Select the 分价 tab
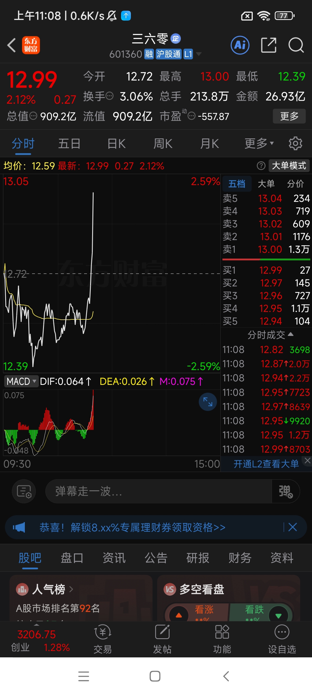Screen dimensions: 312x695 click(x=296, y=184)
